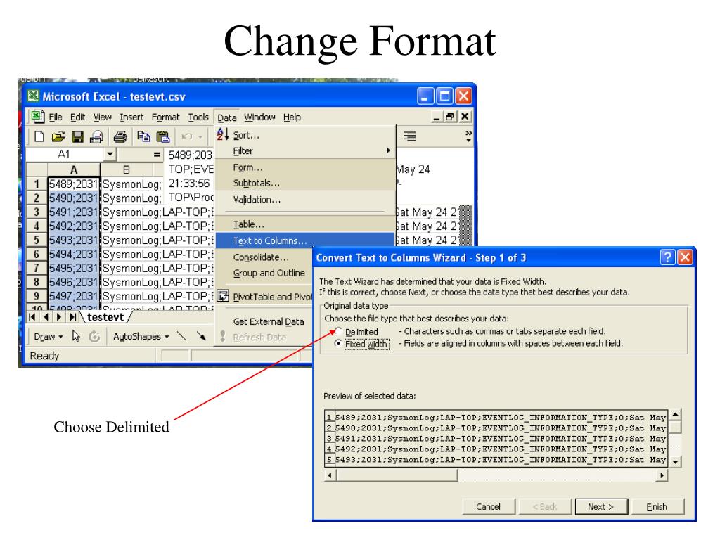Choose Group and Outline menu item
This screenshot has height=540, width=720.
[264, 273]
